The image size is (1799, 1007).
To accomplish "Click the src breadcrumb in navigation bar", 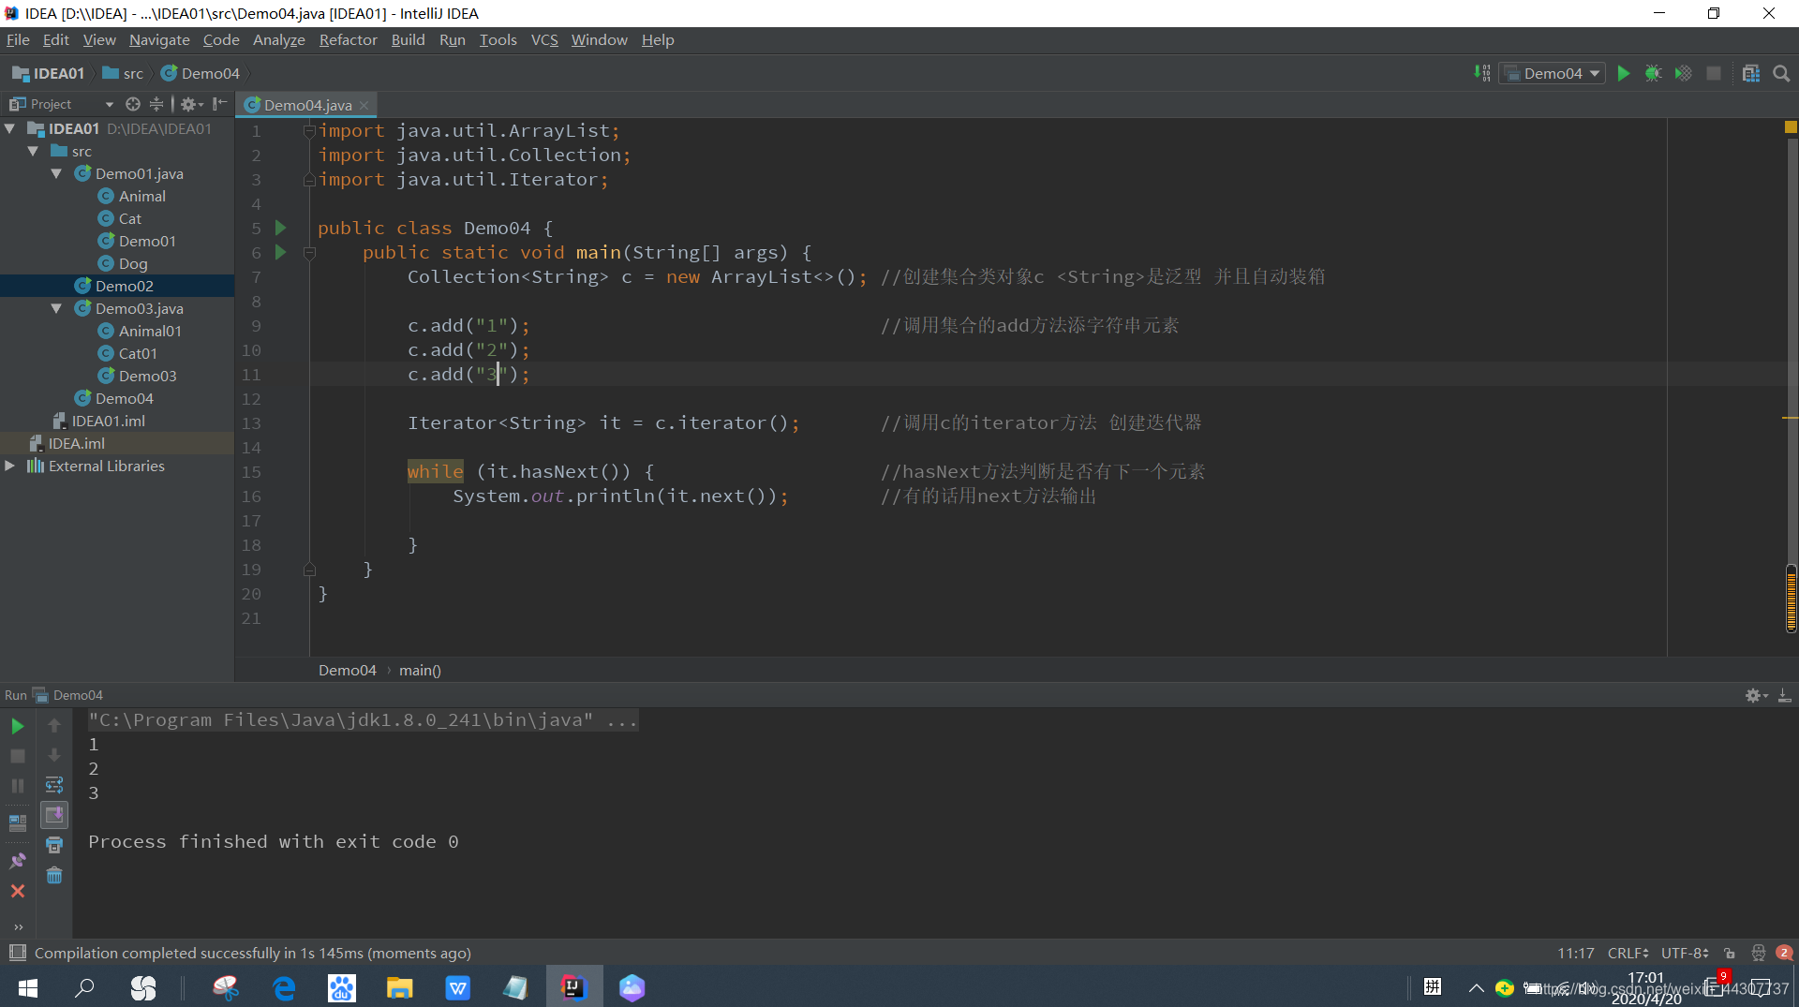I will pos(123,73).
